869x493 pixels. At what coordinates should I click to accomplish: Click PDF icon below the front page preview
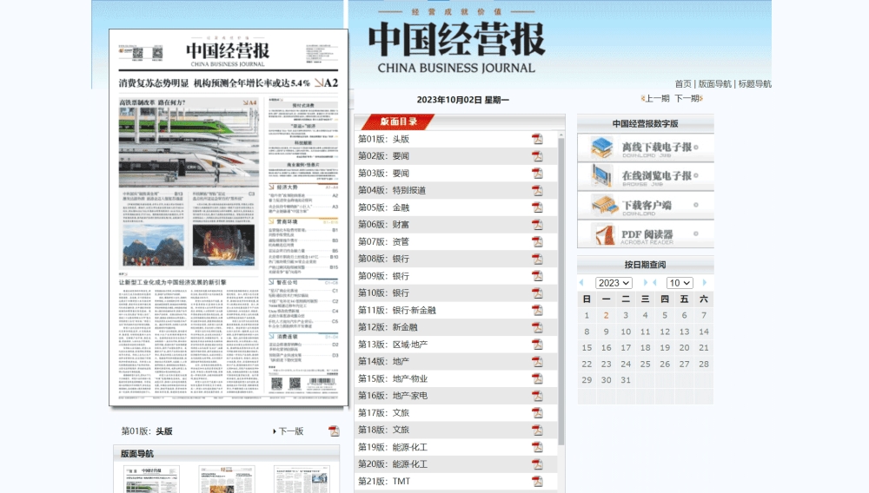tap(334, 431)
